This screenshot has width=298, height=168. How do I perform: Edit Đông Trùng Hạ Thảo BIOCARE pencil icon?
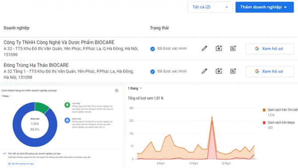(205, 71)
